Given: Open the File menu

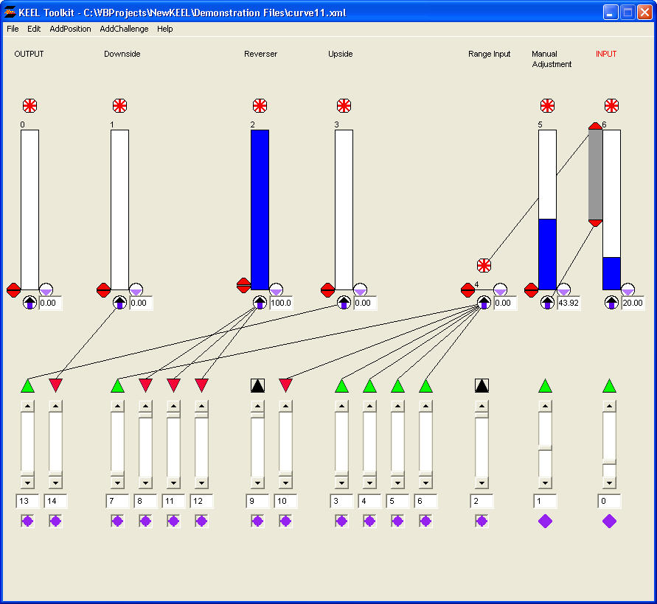Looking at the screenshot, I should (13, 29).
